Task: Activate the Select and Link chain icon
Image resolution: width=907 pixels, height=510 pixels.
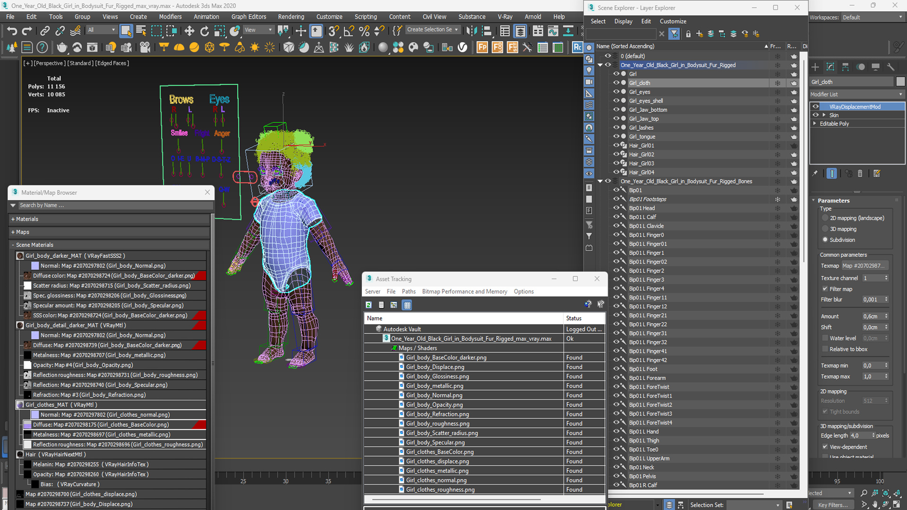Action: [45, 31]
